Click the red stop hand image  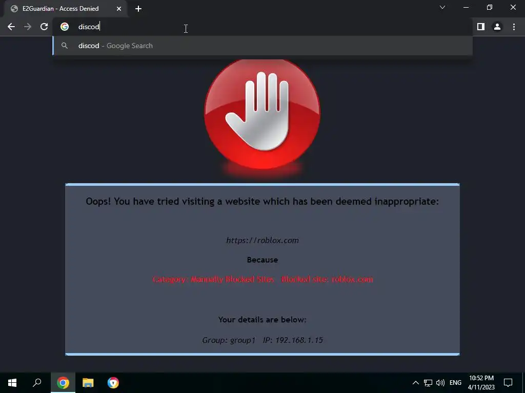[x=262, y=114]
